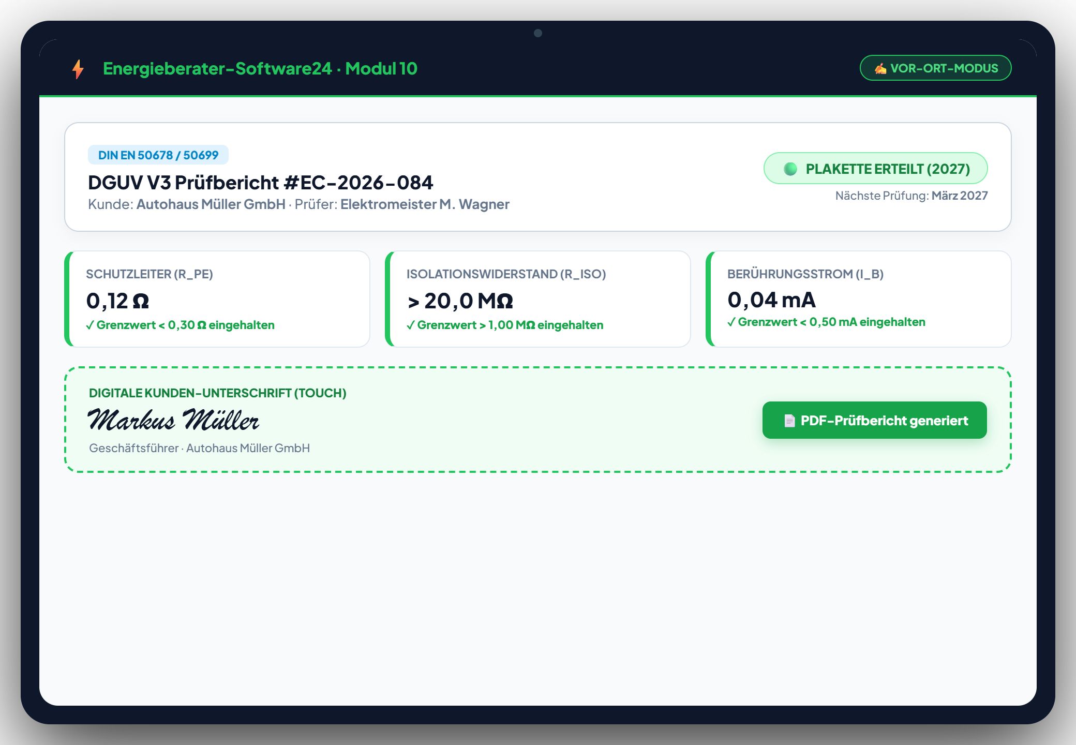
Task: Click the > 20,0 MΩ measurement value
Action: click(460, 301)
